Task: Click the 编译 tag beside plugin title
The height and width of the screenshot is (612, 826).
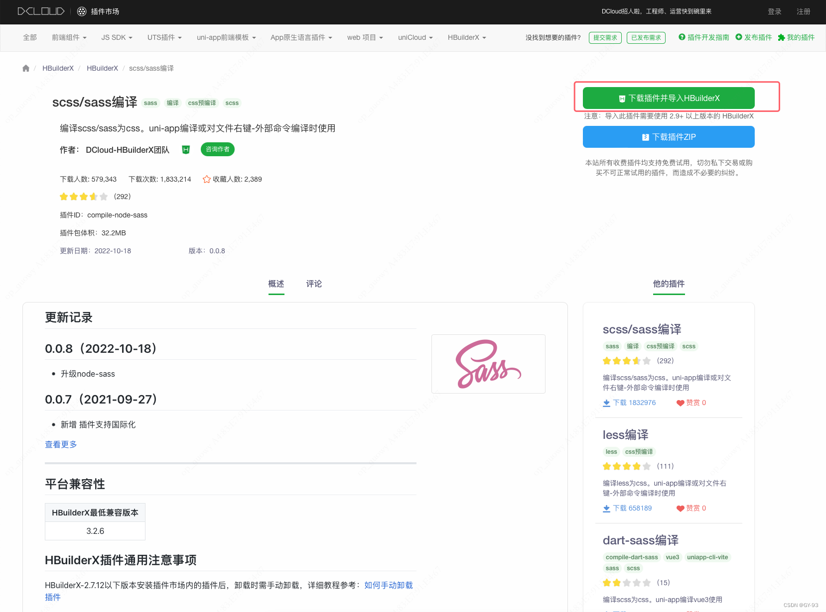Action: tap(173, 103)
